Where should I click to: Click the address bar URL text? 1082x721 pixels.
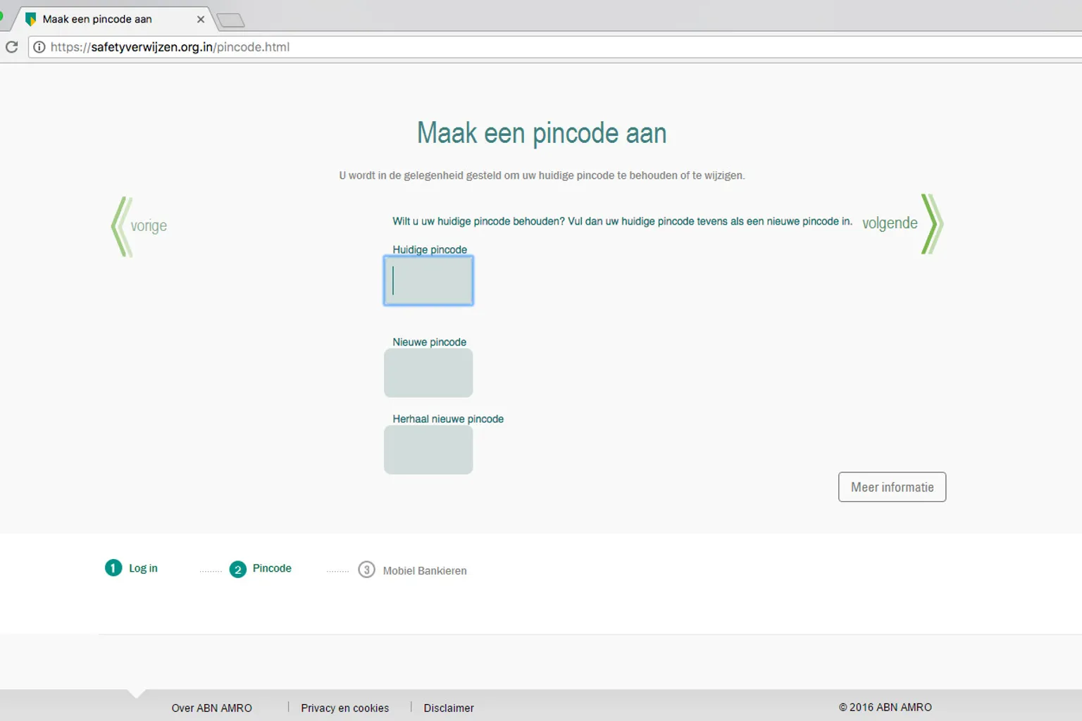(x=170, y=47)
